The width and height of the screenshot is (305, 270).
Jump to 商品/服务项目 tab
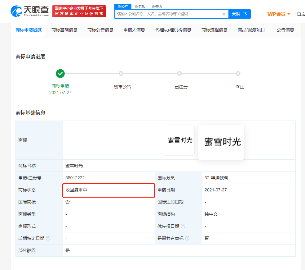tap(251, 30)
